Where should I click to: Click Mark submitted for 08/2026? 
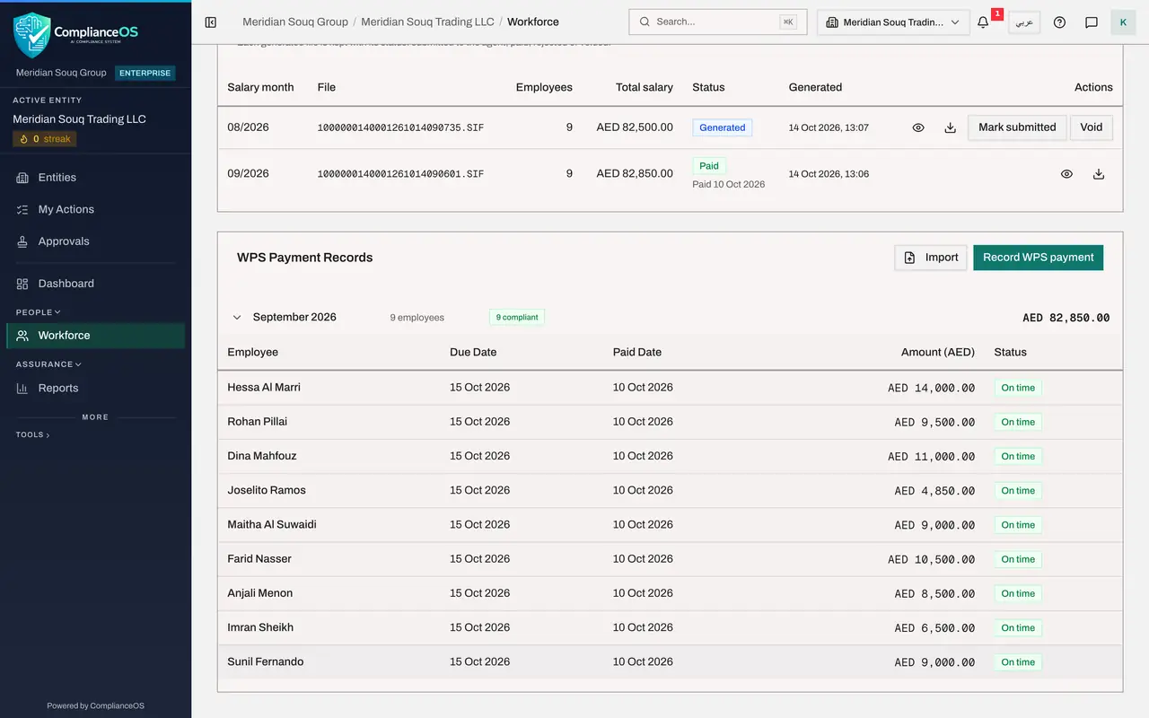tap(1017, 127)
